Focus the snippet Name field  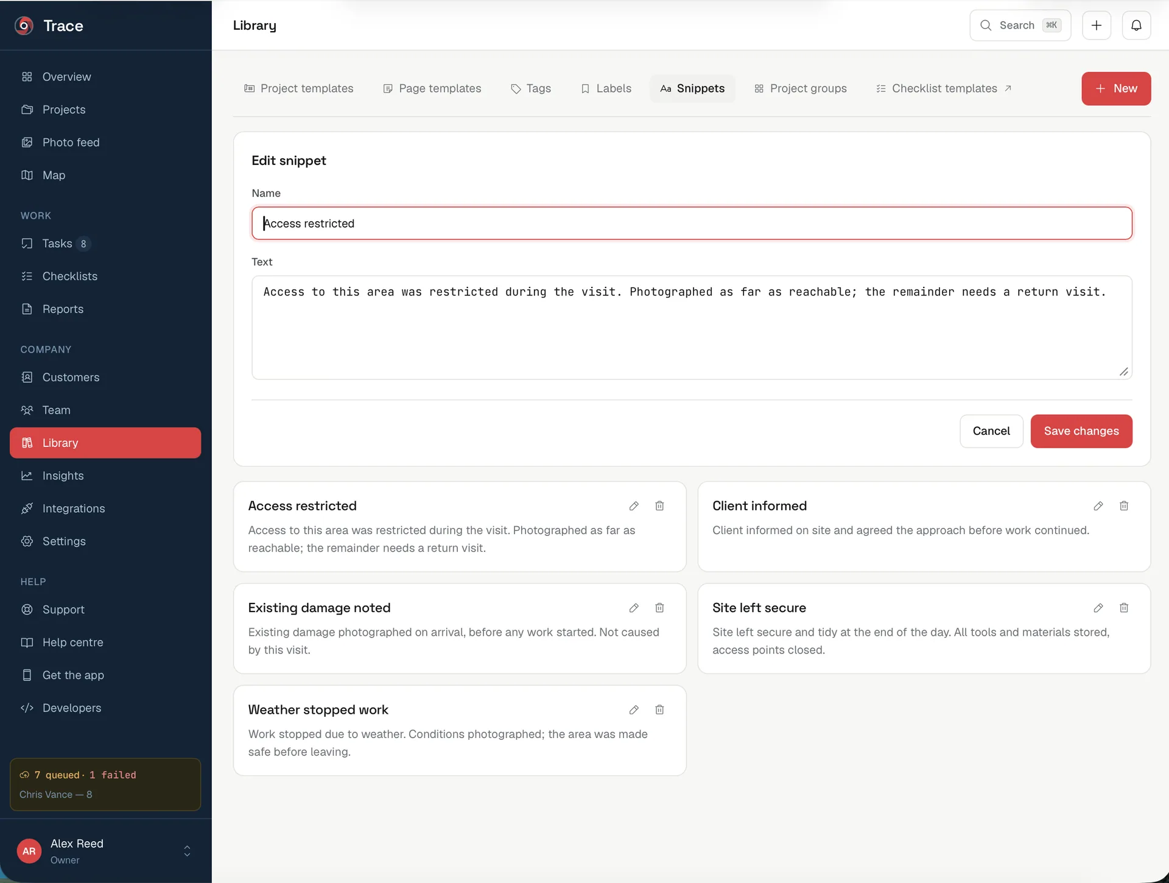pos(692,223)
